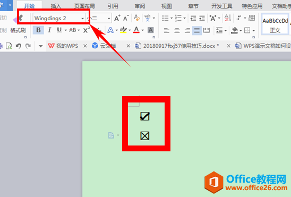Image resolution: width=291 pixels, height=197 pixels.
Task: Toggle character shading A button
Action: coord(150,30)
